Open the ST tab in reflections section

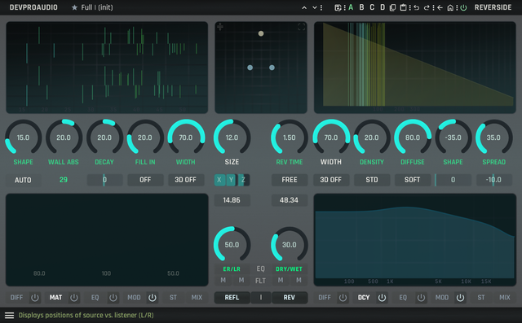click(x=173, y=298)
